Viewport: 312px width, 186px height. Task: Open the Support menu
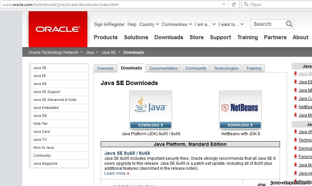220,37
